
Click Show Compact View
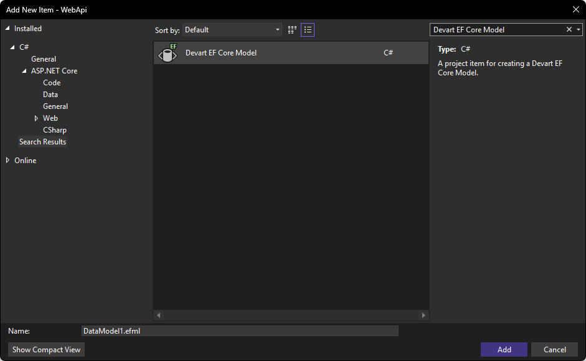point(45,349)
